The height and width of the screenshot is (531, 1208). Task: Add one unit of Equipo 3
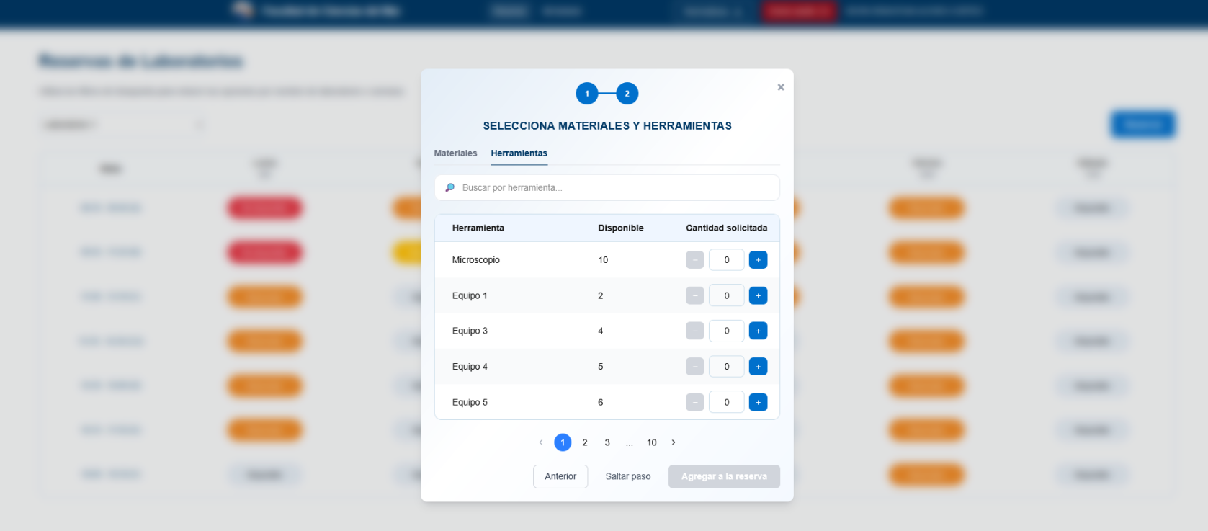(x=758, y=331)
